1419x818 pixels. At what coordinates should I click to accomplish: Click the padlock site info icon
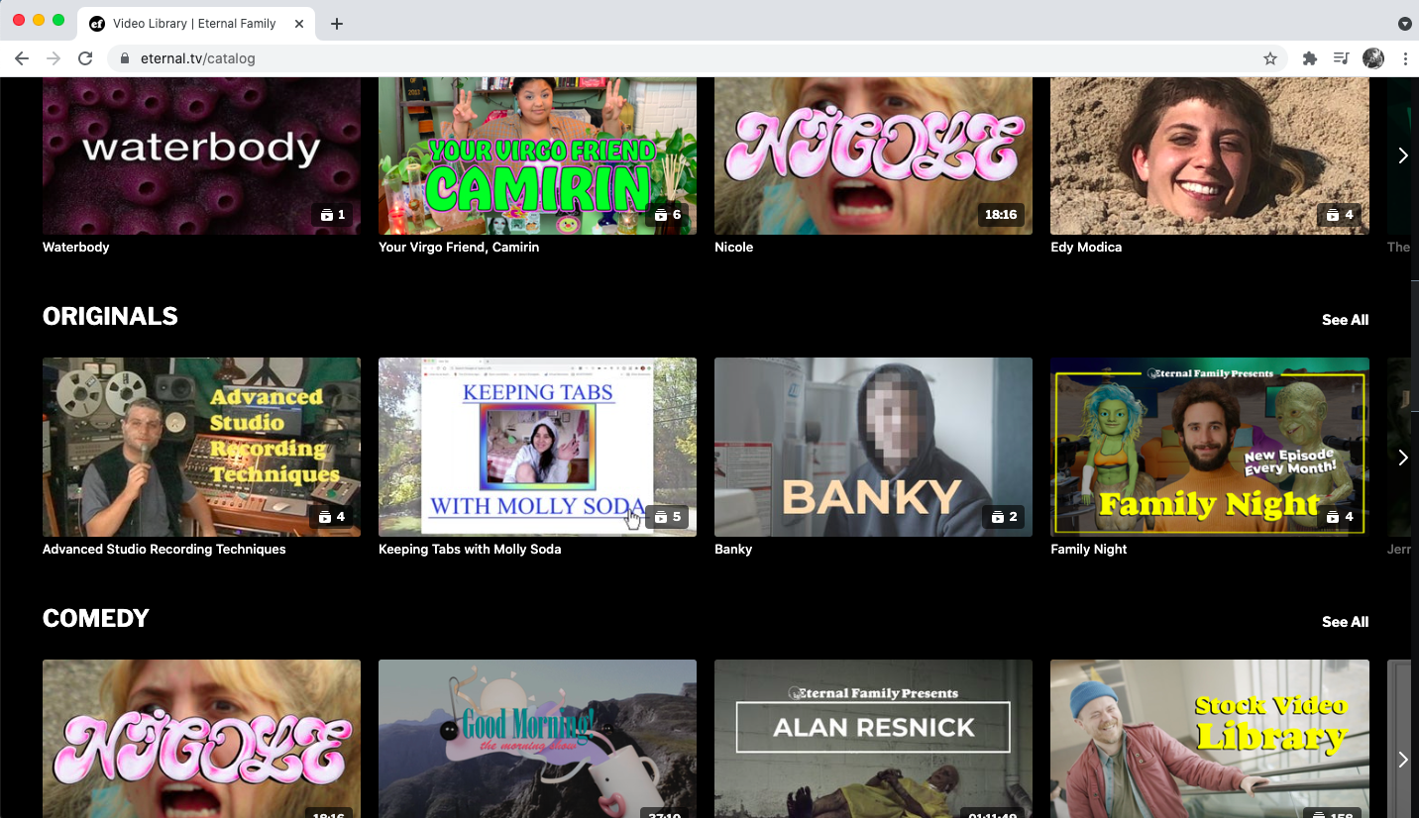point(125,58)
